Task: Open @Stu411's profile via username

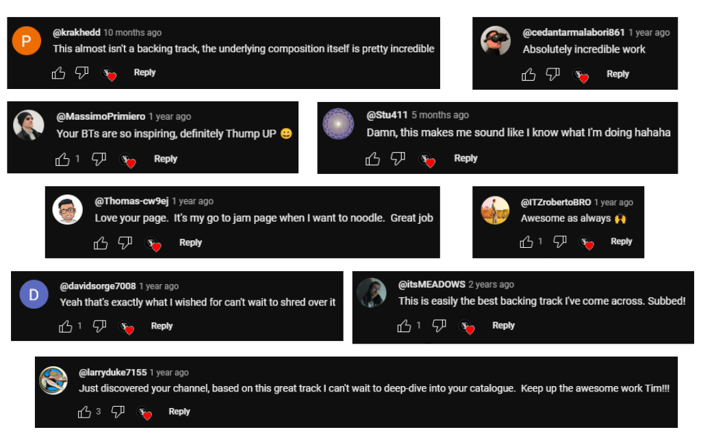Action: 387,115
